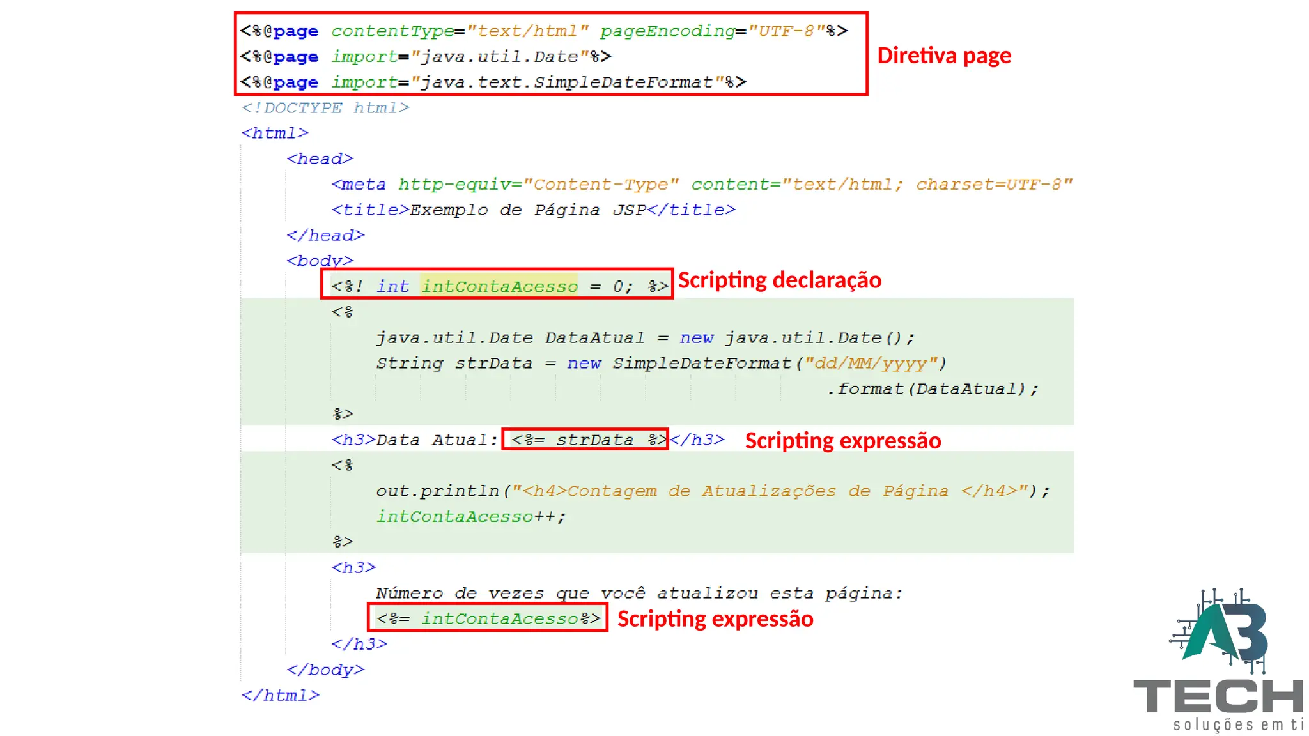This screenshot has height=736, width=1309.
Task: Click the <!DOCTYPE html> line
Action: point(325,108)
